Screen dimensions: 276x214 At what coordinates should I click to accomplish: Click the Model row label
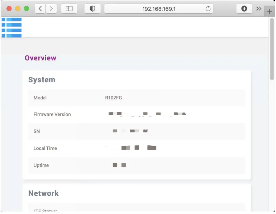click(40, 98)
